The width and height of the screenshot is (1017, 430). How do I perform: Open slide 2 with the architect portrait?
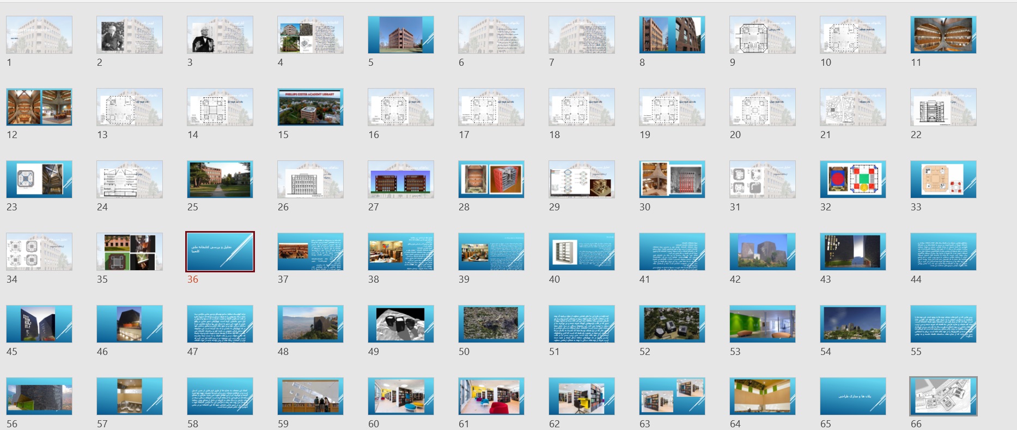130,35
